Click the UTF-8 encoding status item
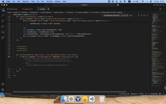Image resolution: width=166 pixels, height=104 pixels. point(141,94)
